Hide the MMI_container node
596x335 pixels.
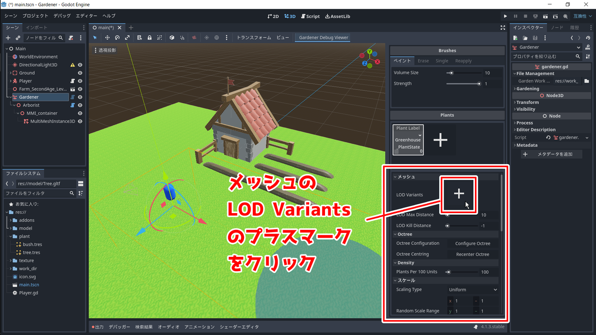(80, 113)
